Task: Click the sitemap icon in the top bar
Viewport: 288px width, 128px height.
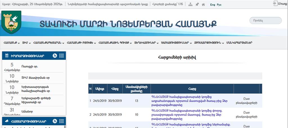Action: [x=190, y=5]
